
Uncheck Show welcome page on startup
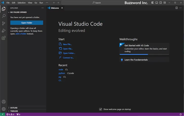[101, 109]
